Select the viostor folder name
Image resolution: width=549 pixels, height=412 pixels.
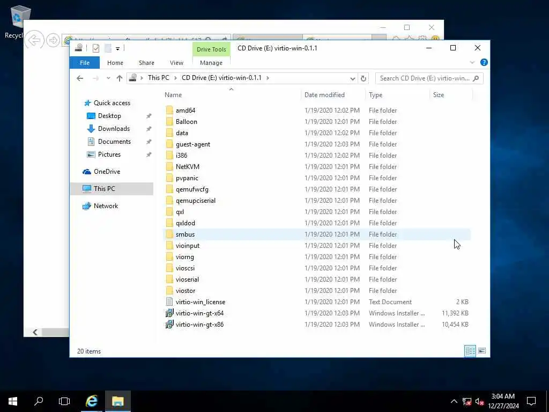[x=186, y=290]
